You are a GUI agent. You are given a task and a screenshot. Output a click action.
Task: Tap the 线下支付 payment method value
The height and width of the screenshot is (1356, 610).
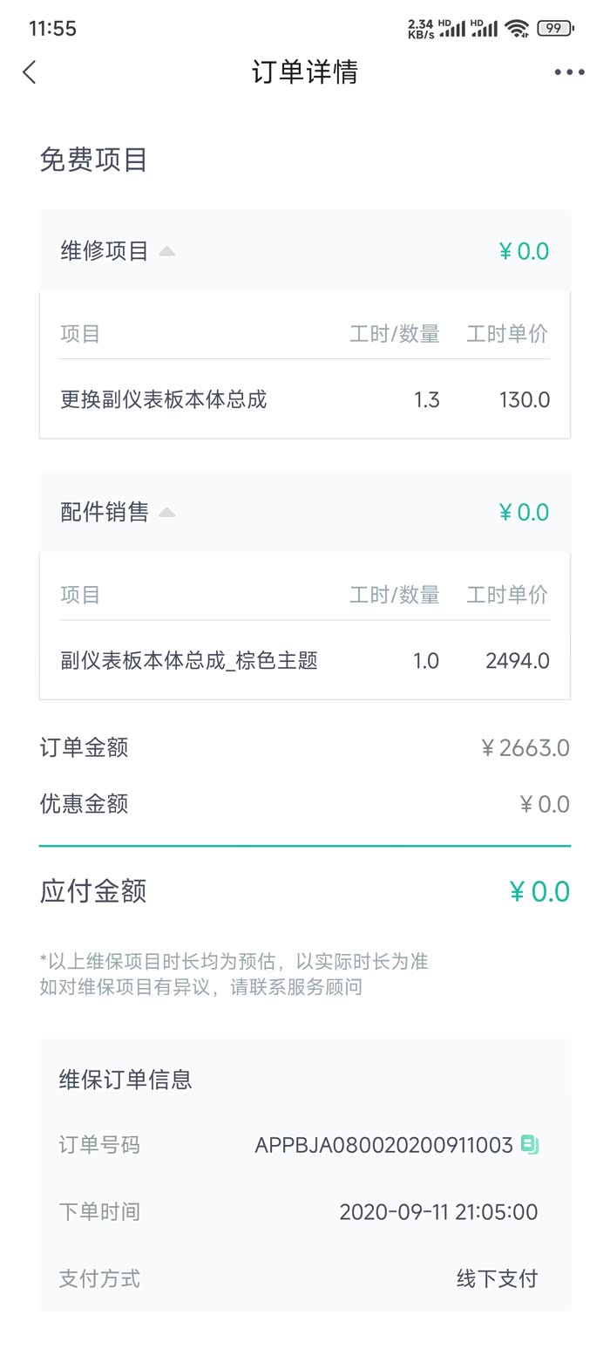(497, 1278)
